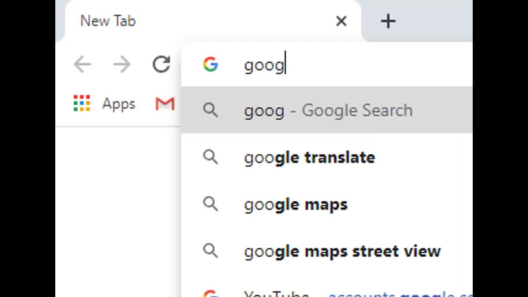Reload the current page

161,65
